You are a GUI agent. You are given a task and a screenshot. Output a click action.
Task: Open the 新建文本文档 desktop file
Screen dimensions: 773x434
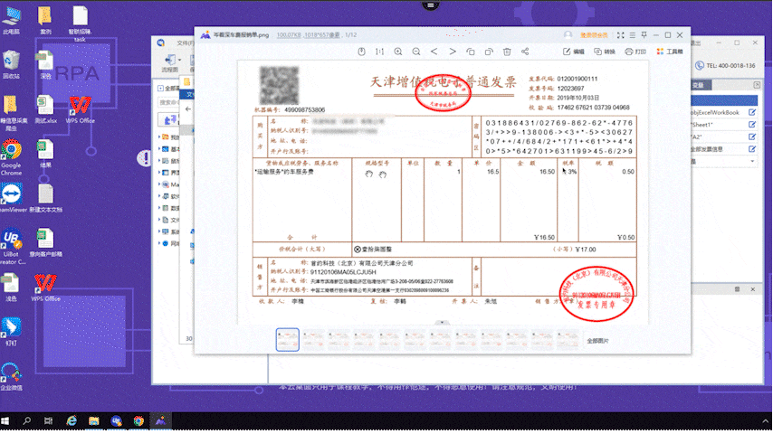45,198
